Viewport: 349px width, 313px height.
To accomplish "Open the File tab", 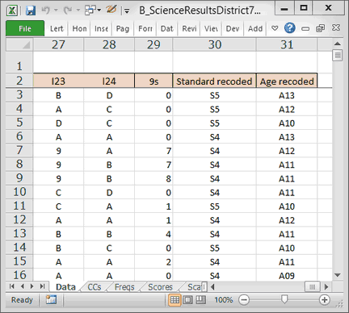I will 25,28.
